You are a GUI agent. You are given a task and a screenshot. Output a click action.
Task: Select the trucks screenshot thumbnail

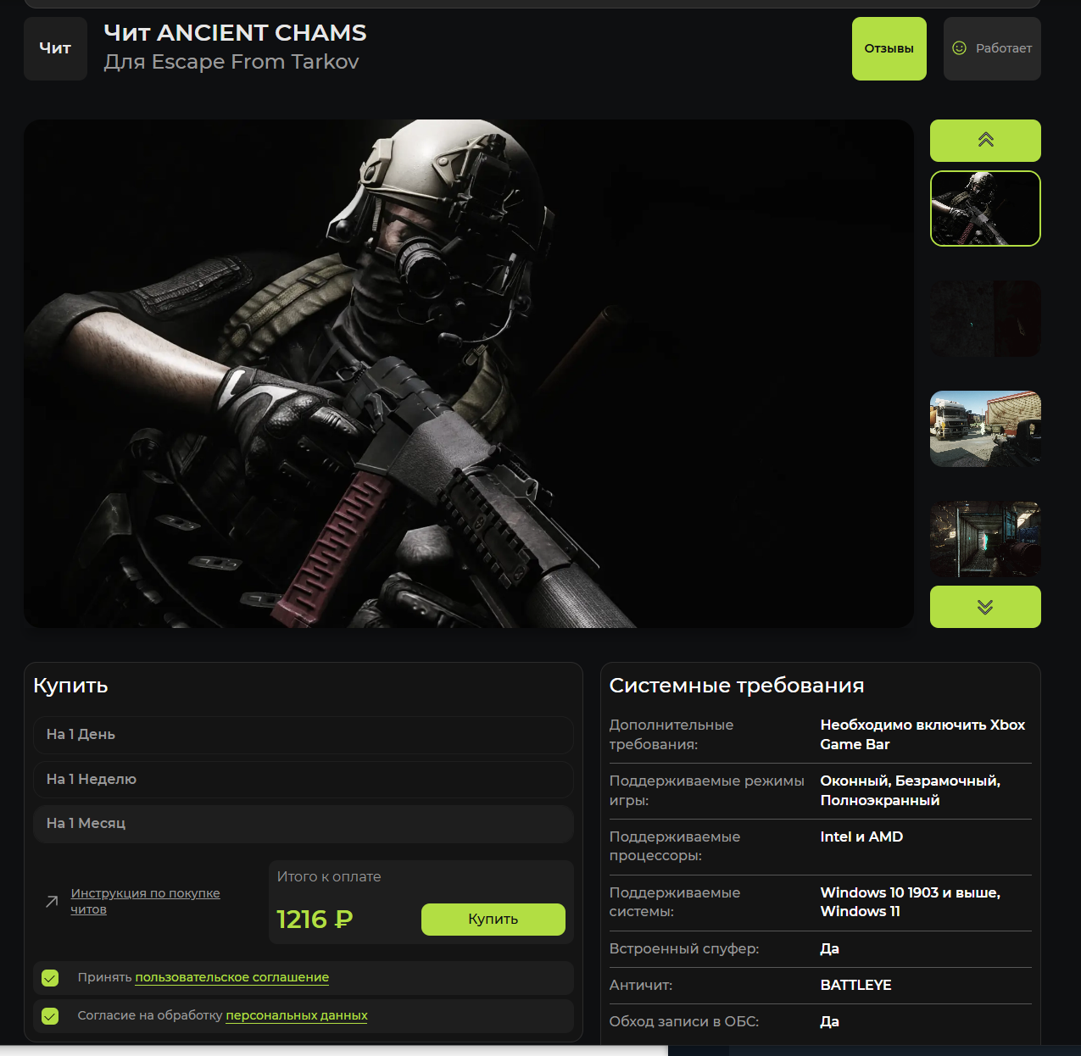coord(985,429)
